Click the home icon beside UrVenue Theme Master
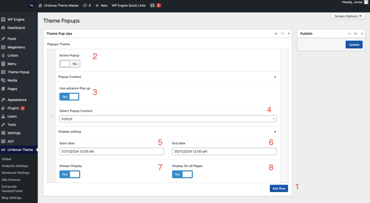This screenshot has height=203, width=370. click(x=40, y=5)
